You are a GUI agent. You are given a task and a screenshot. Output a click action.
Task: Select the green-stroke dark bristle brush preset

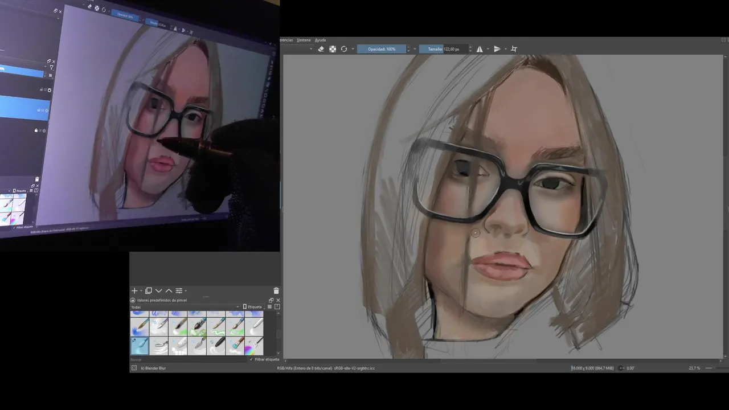point(197,326)
